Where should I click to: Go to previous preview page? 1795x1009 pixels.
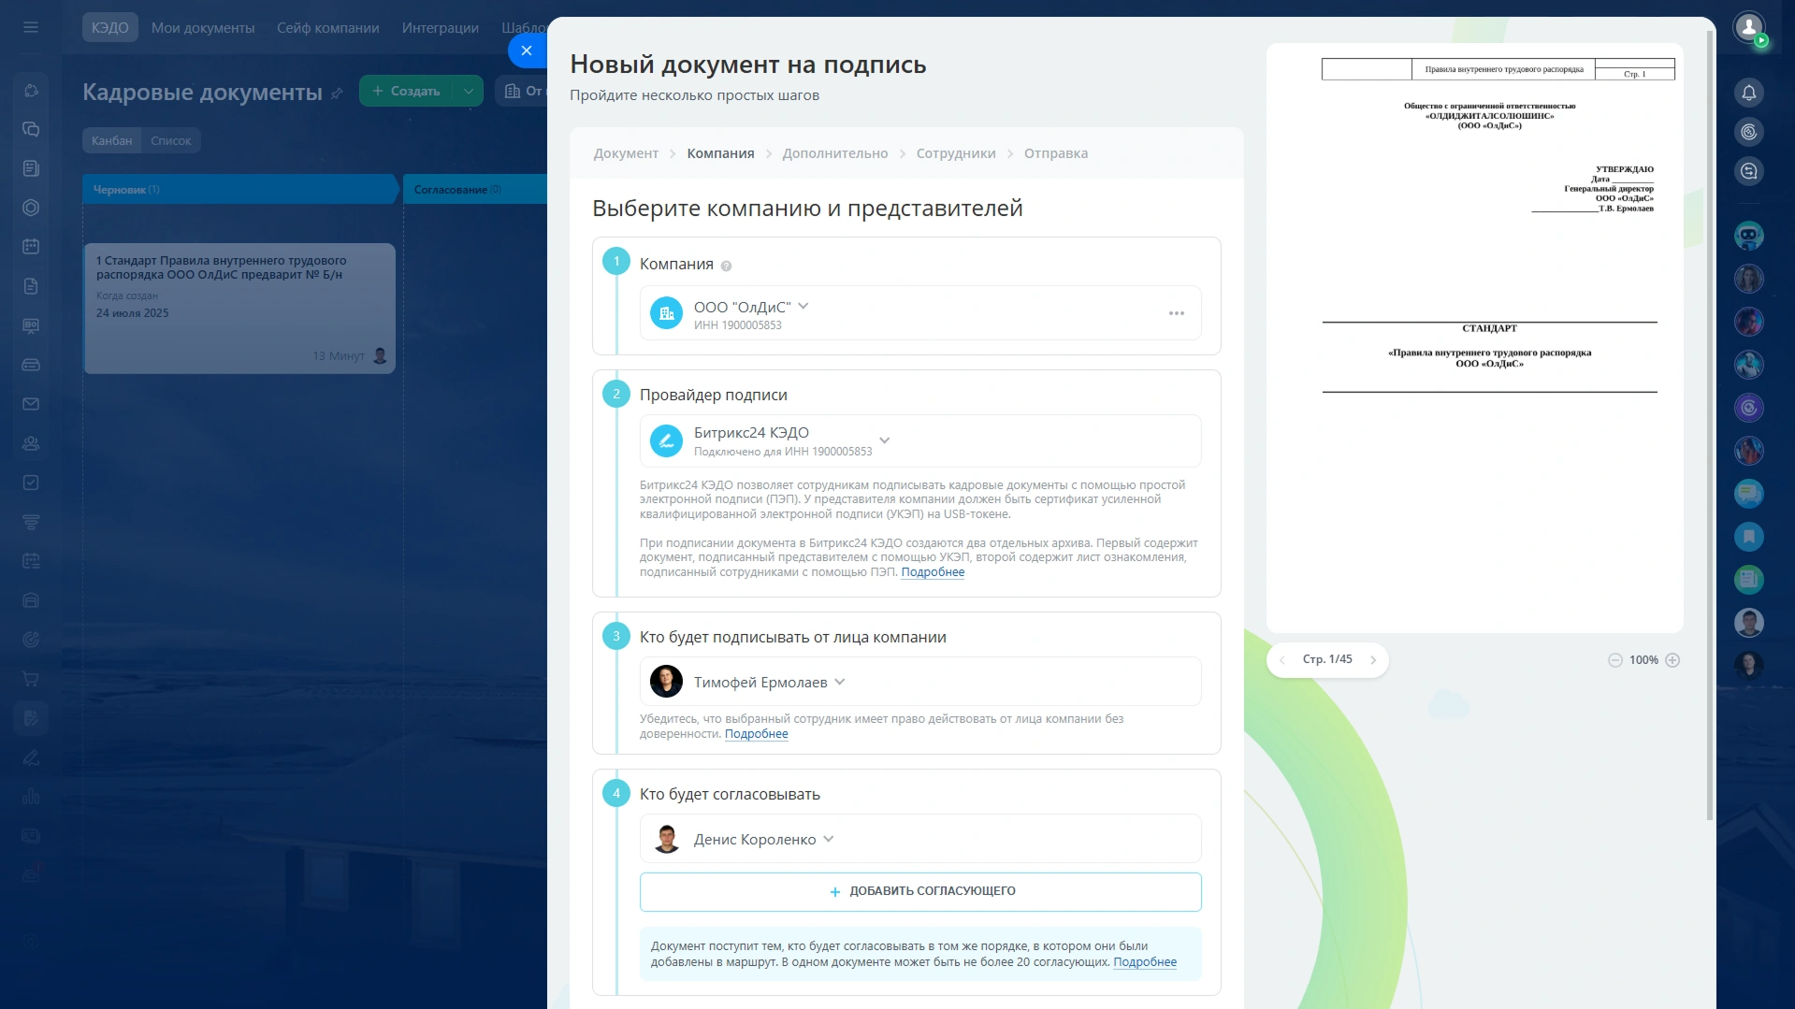(x=1282, y=660)
